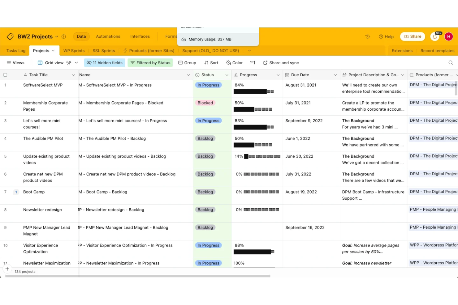The image size is (458, 305).
Task: Expand the Due Date column dropdown
Action: coord(335,74)
